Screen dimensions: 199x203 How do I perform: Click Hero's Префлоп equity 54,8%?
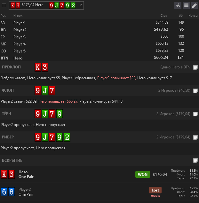click(194, 171)
